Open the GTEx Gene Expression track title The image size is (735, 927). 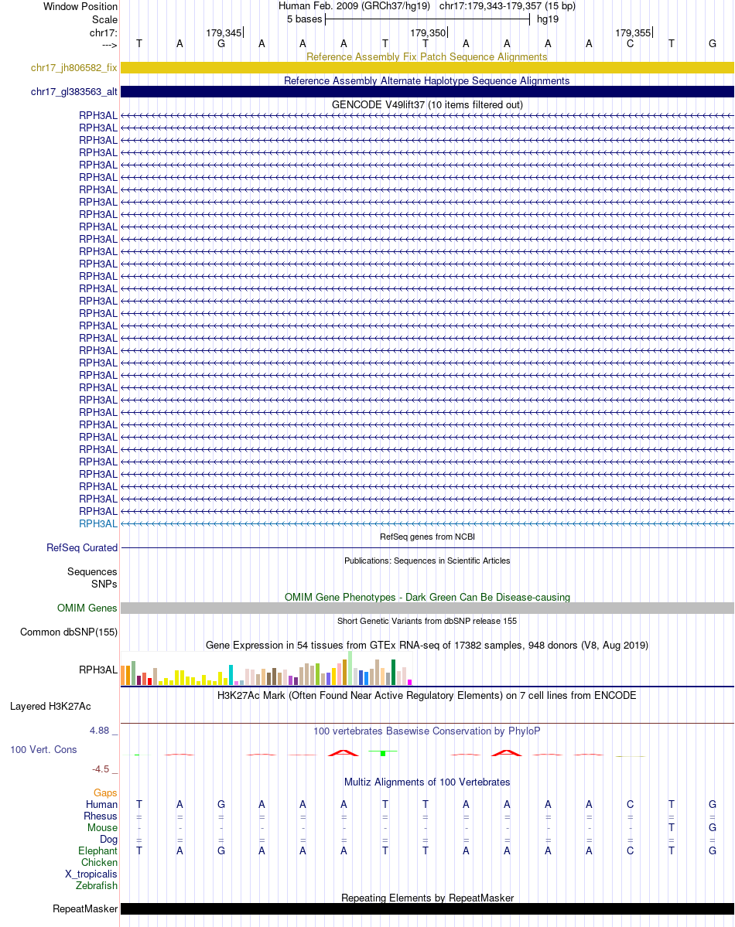[427, 645]
